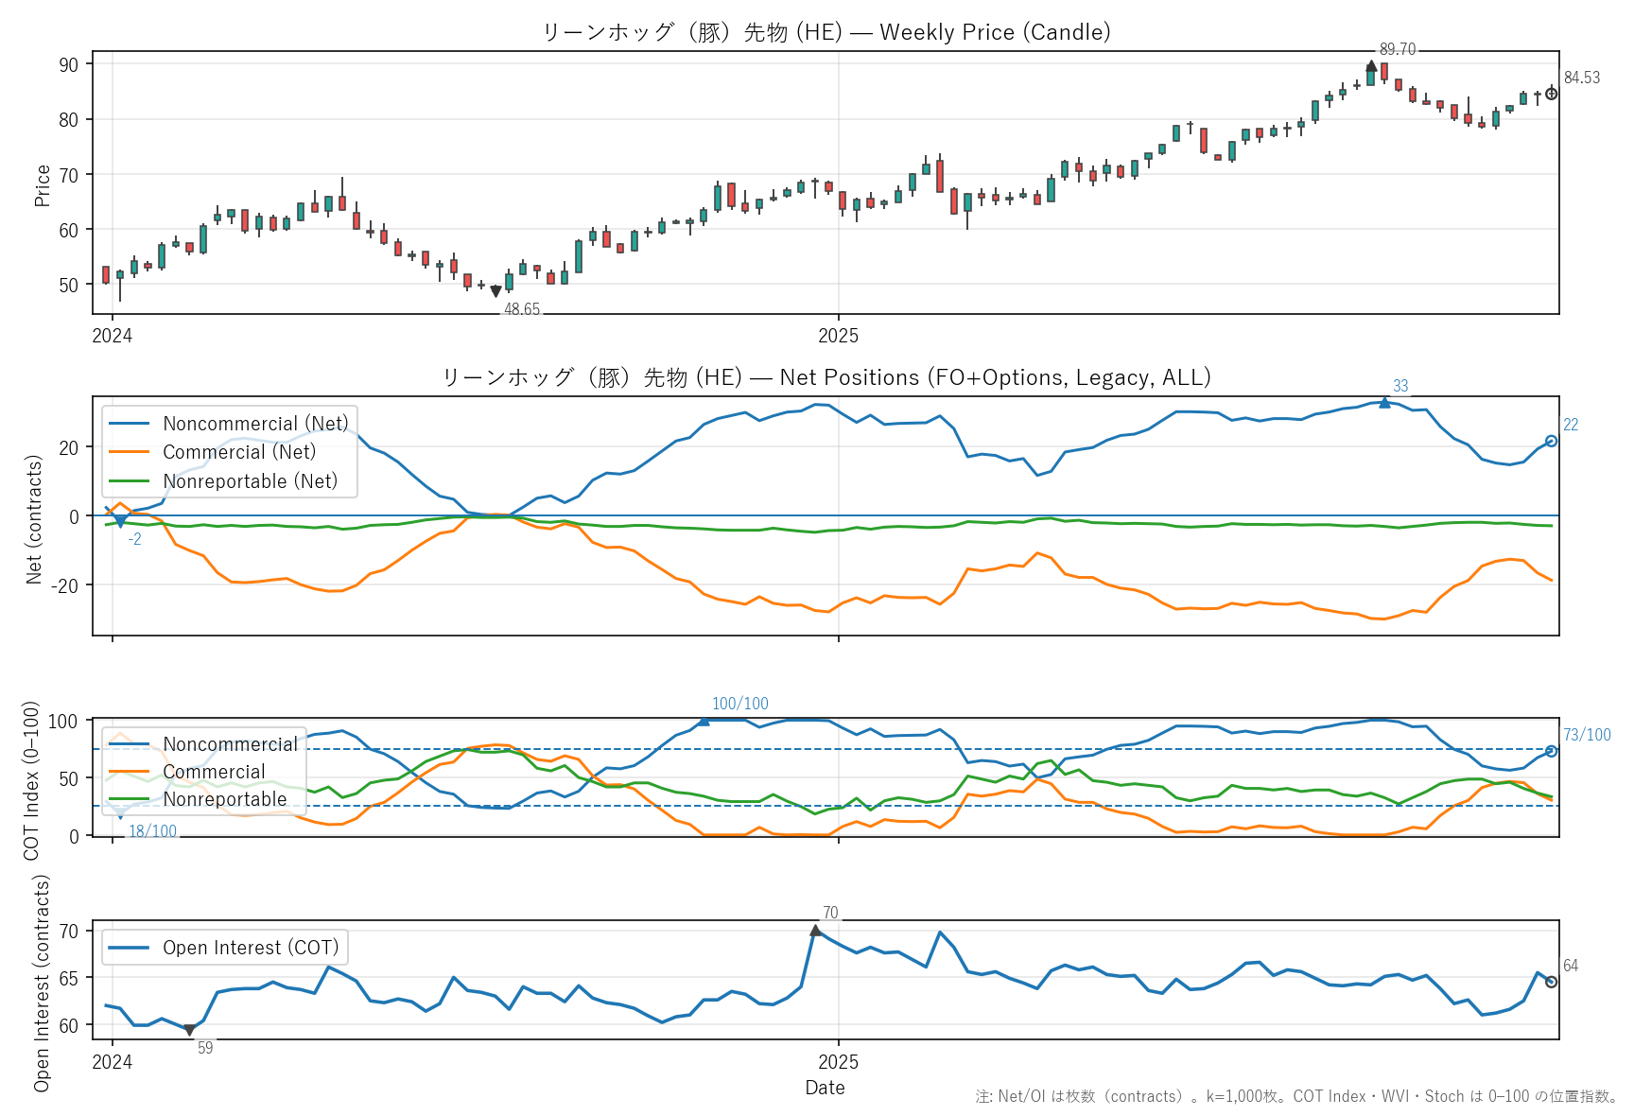Toggle the Commercial (Net) legend entry
Image resolution: width=1634 pixels, height=1116 pixels.
pos(239,452)
